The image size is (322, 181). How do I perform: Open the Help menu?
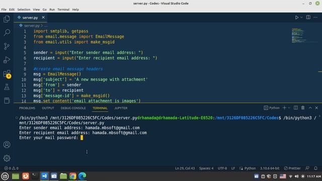[75, 10]
